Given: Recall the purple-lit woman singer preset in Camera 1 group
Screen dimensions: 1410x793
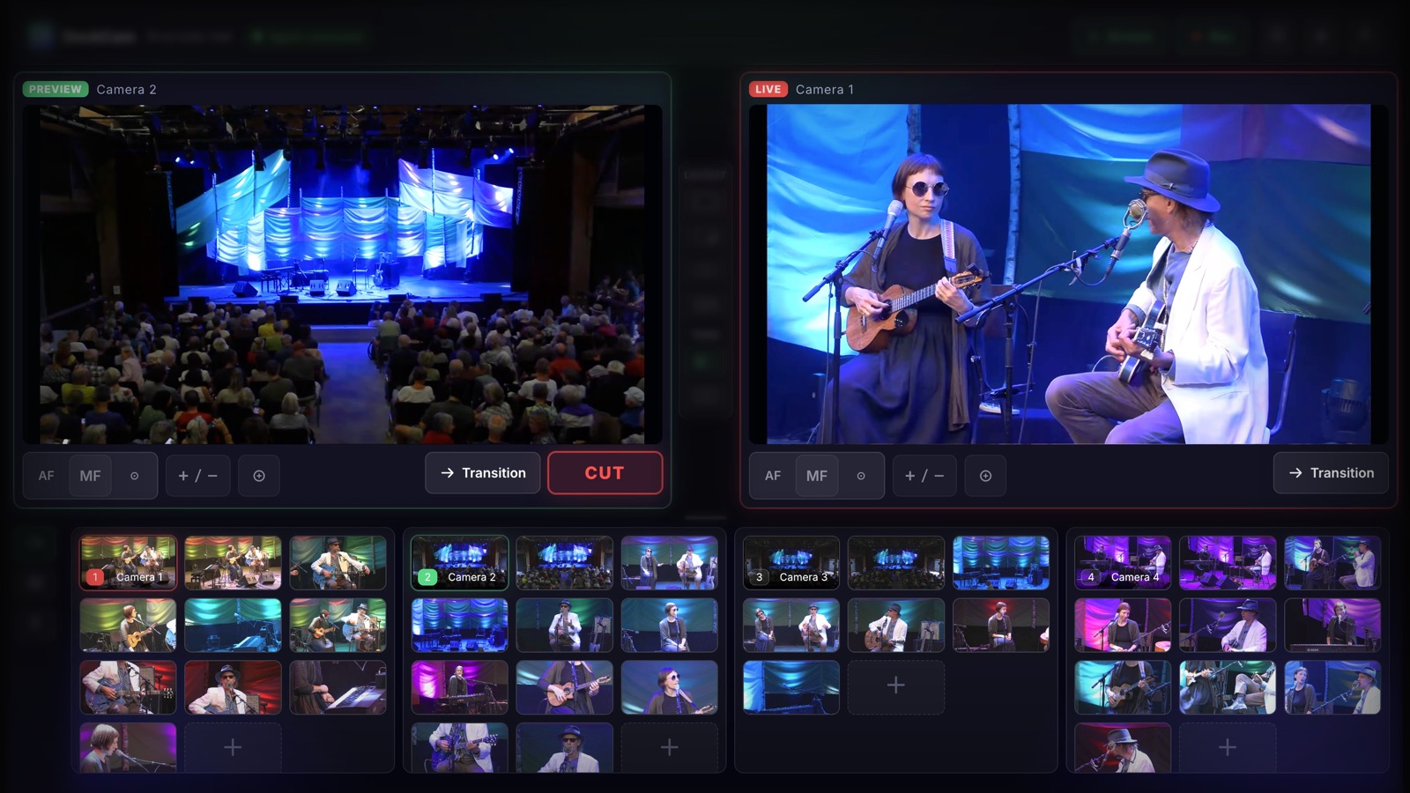Looking at the screenshot, I should tap(129, 747).
